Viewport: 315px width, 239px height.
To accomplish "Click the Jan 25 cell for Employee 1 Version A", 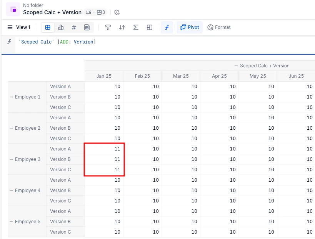I will (104, 87).
